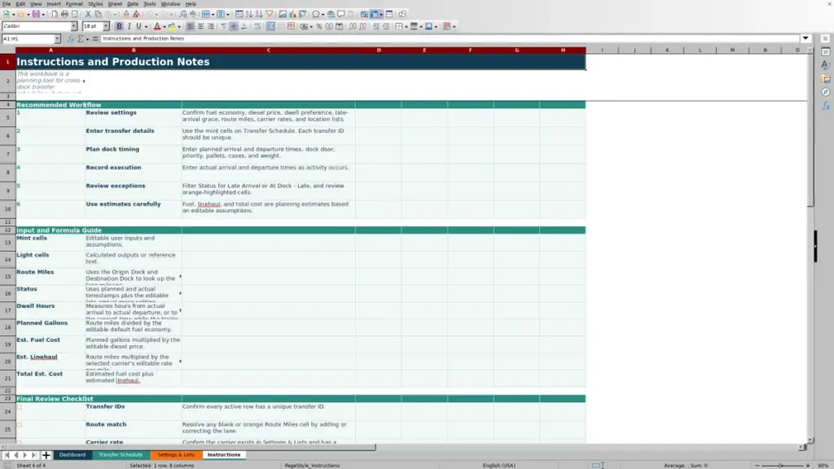834x469 pixels.
Task: Click the Clear Direct Formatting icon
Action: 136,15
